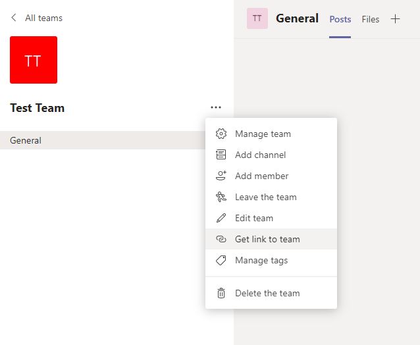Select Manage team from the menu
This screenshot has width=420, height=345.
[x=271, y=134]
